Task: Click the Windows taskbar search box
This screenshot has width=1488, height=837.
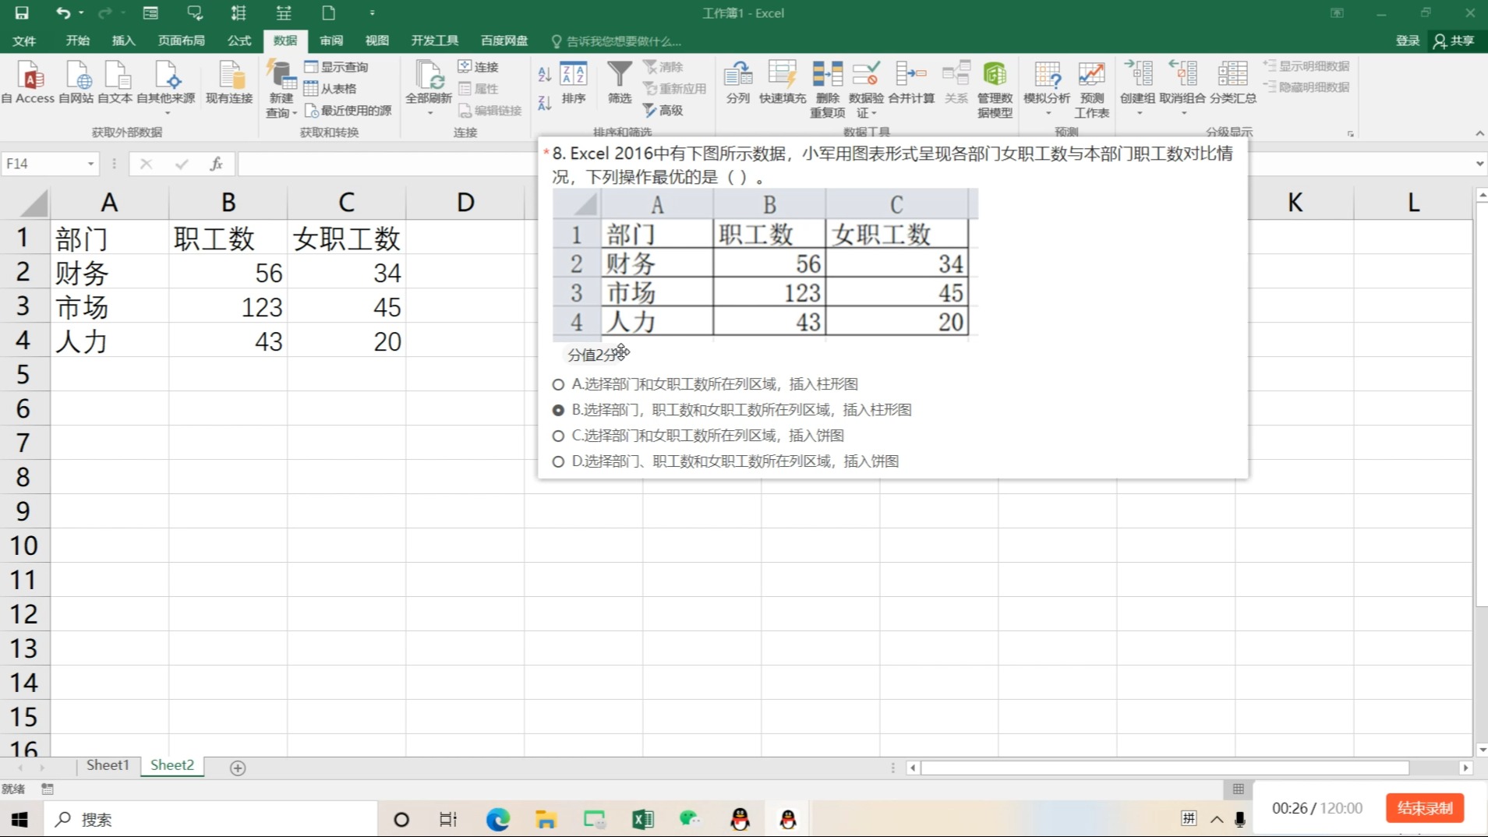Action: click(x=210, y=819)
